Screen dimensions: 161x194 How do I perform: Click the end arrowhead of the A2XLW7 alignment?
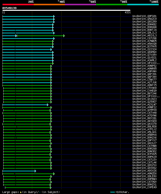pos(48,105)
